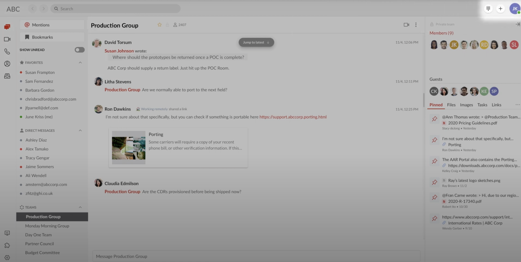
Task: Go forward with the right arrow button
Action: tap(44, 9)
